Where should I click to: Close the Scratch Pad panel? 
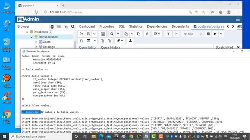coord(238,47)
